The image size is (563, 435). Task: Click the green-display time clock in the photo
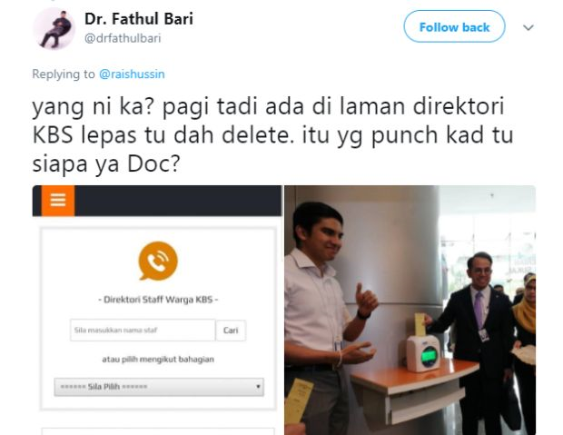pyautogui.click(x=424, y=353)
